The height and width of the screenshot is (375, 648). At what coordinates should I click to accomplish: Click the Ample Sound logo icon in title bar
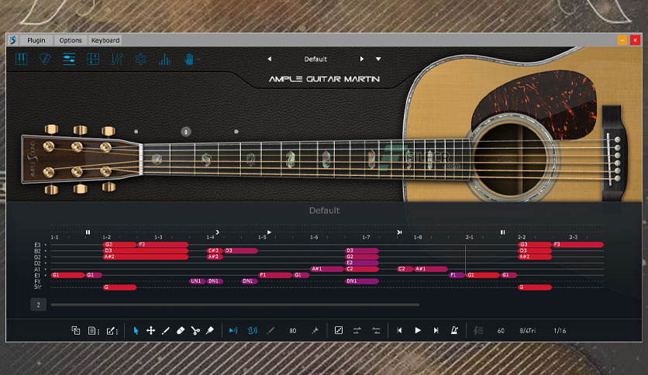(13, 40)
